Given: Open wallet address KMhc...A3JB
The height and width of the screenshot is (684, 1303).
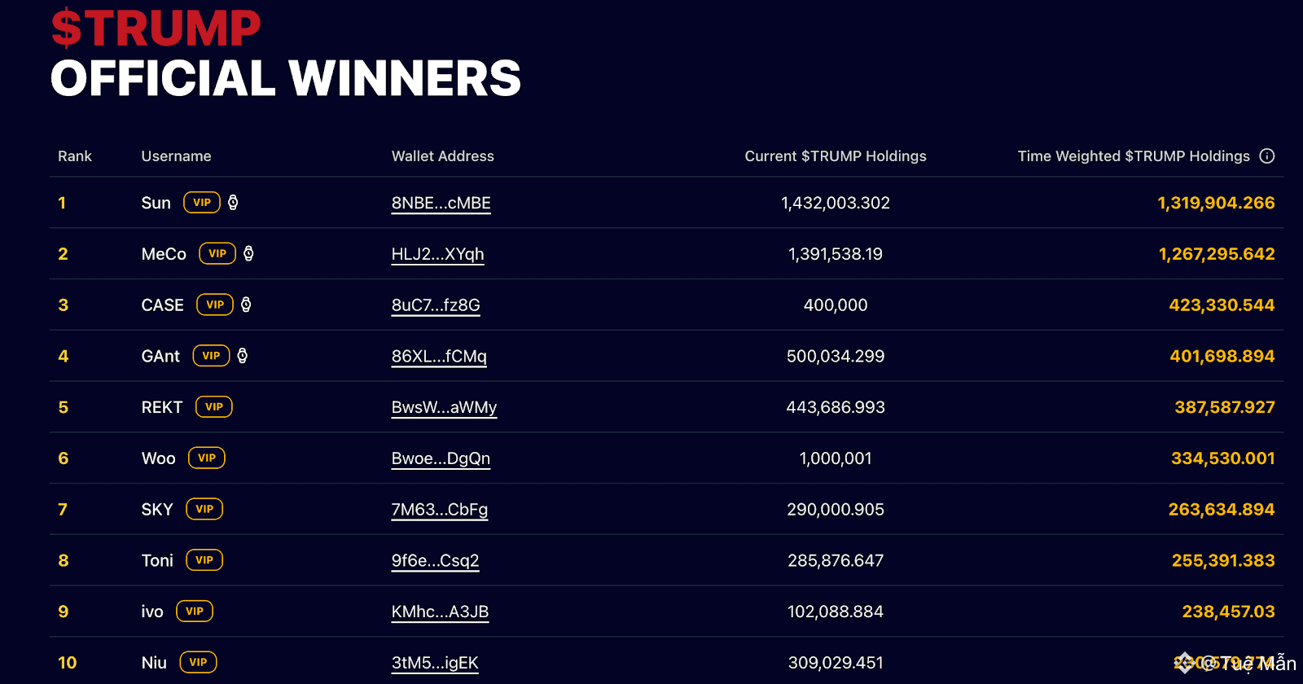Looking at the screenshot, I should click(x=440, y=612).
